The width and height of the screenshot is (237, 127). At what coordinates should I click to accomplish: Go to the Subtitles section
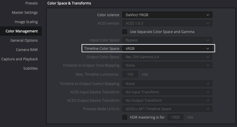click(30, 68)
